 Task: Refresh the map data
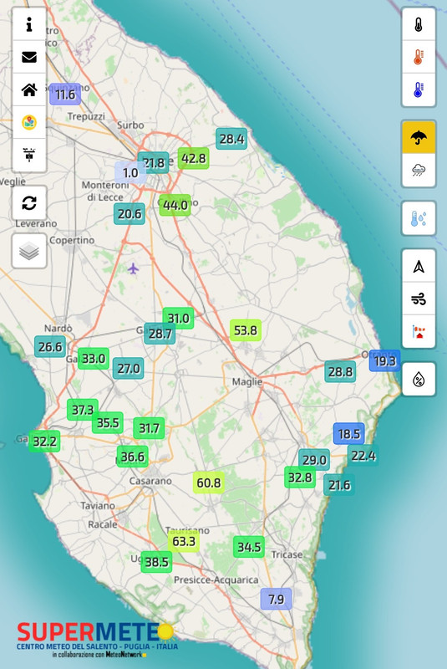click(29, 203)
